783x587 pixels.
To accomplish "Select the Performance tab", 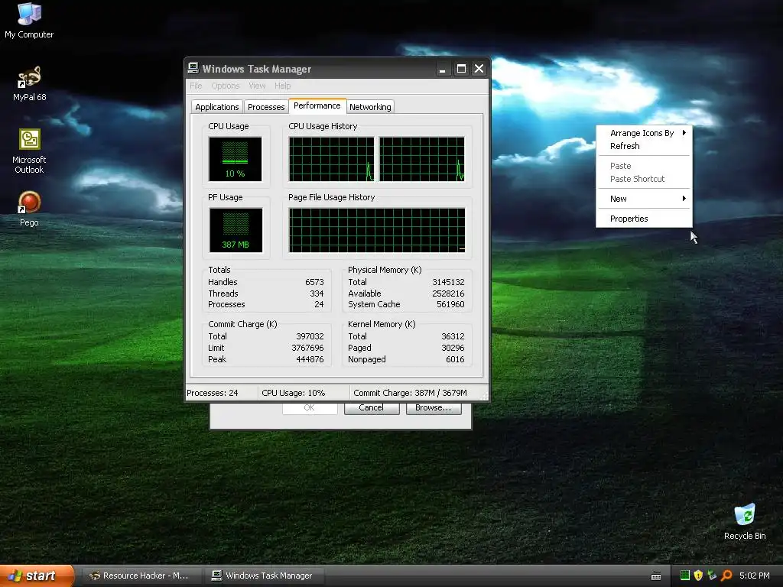I will tap(317, 105).
